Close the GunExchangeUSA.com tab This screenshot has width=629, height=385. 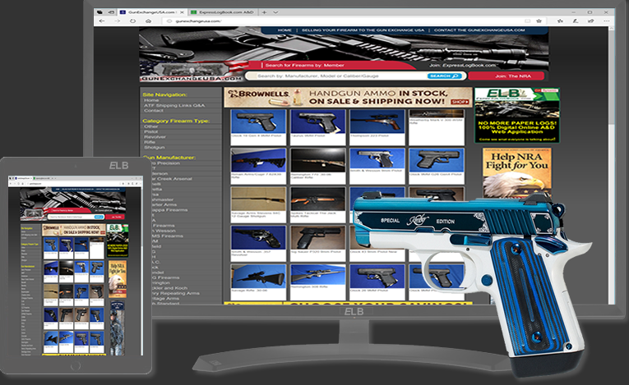(x=182, y=12)
